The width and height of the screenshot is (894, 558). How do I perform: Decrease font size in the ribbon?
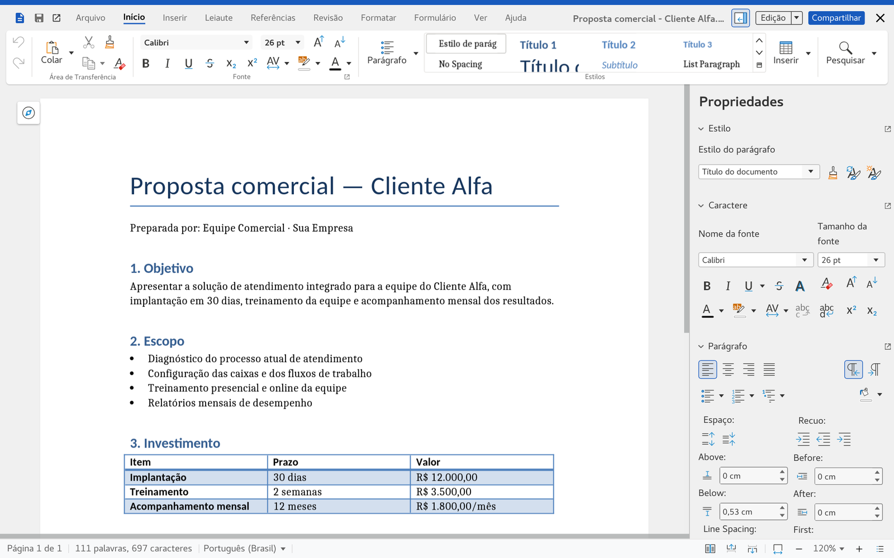click(x=340, y=42)
